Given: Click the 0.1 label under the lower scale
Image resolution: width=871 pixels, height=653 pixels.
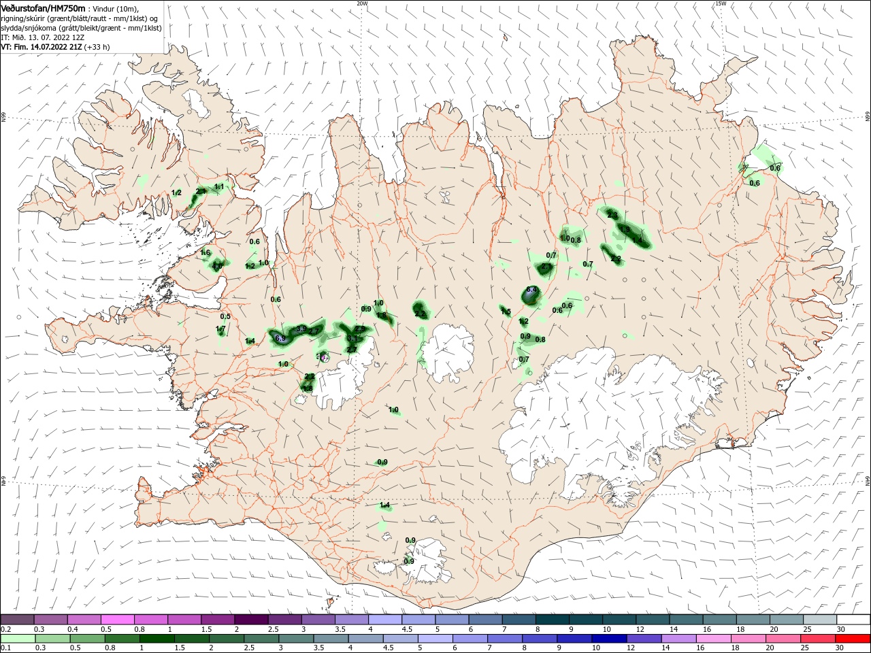Looking at the screenshot, I should click(x=5, y=648).
